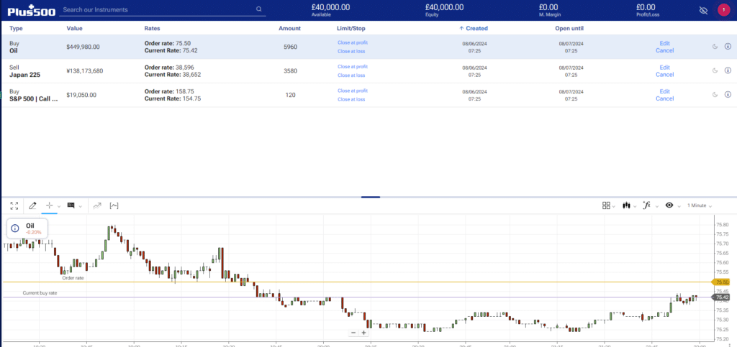Open chart layout dropdown arrow
This screenshot has width=737, height=347.
tap(614, 206)
